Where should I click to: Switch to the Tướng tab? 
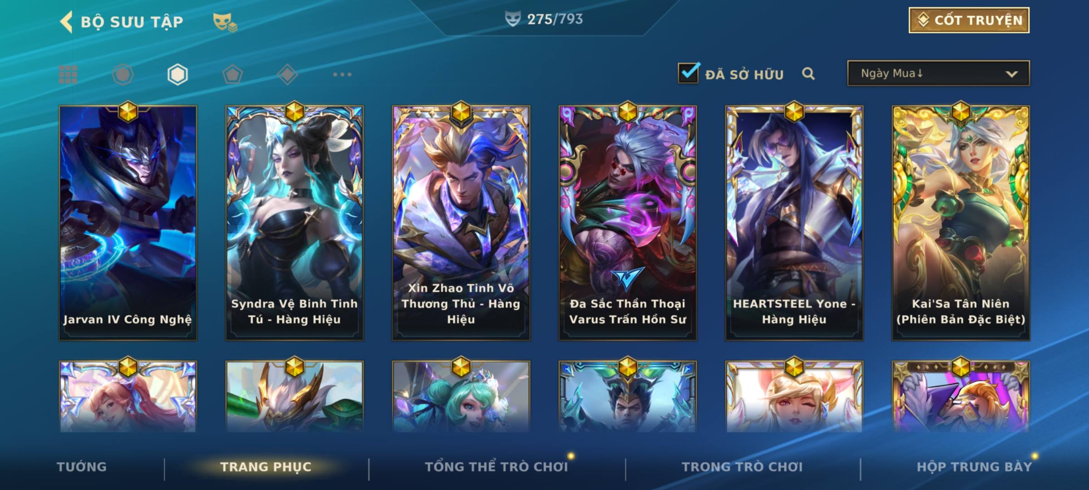pyautogui.click(x=82, y=467)
